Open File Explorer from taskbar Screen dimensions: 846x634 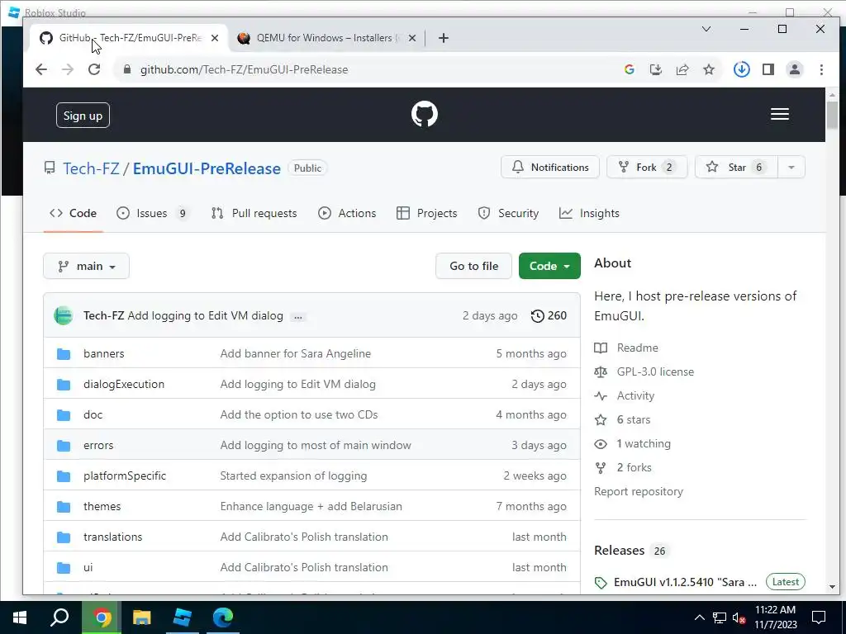142,617
